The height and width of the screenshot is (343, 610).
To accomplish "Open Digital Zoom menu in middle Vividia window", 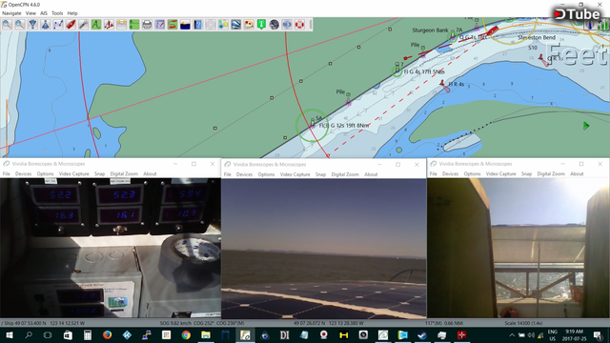I will (x=345, y=174).
